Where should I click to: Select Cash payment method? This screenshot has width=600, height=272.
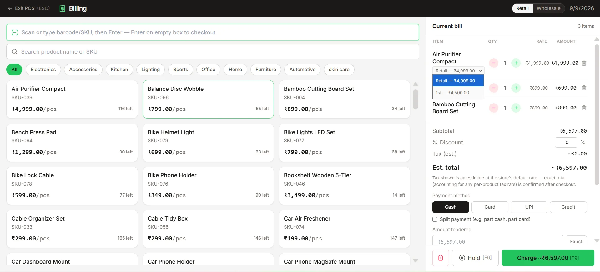[x=451, y=207]
